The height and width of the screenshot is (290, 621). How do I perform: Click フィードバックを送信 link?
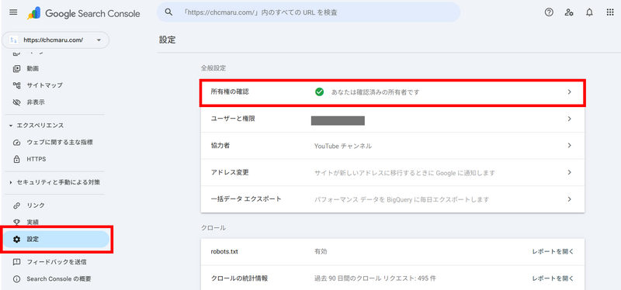pos(57,262)
